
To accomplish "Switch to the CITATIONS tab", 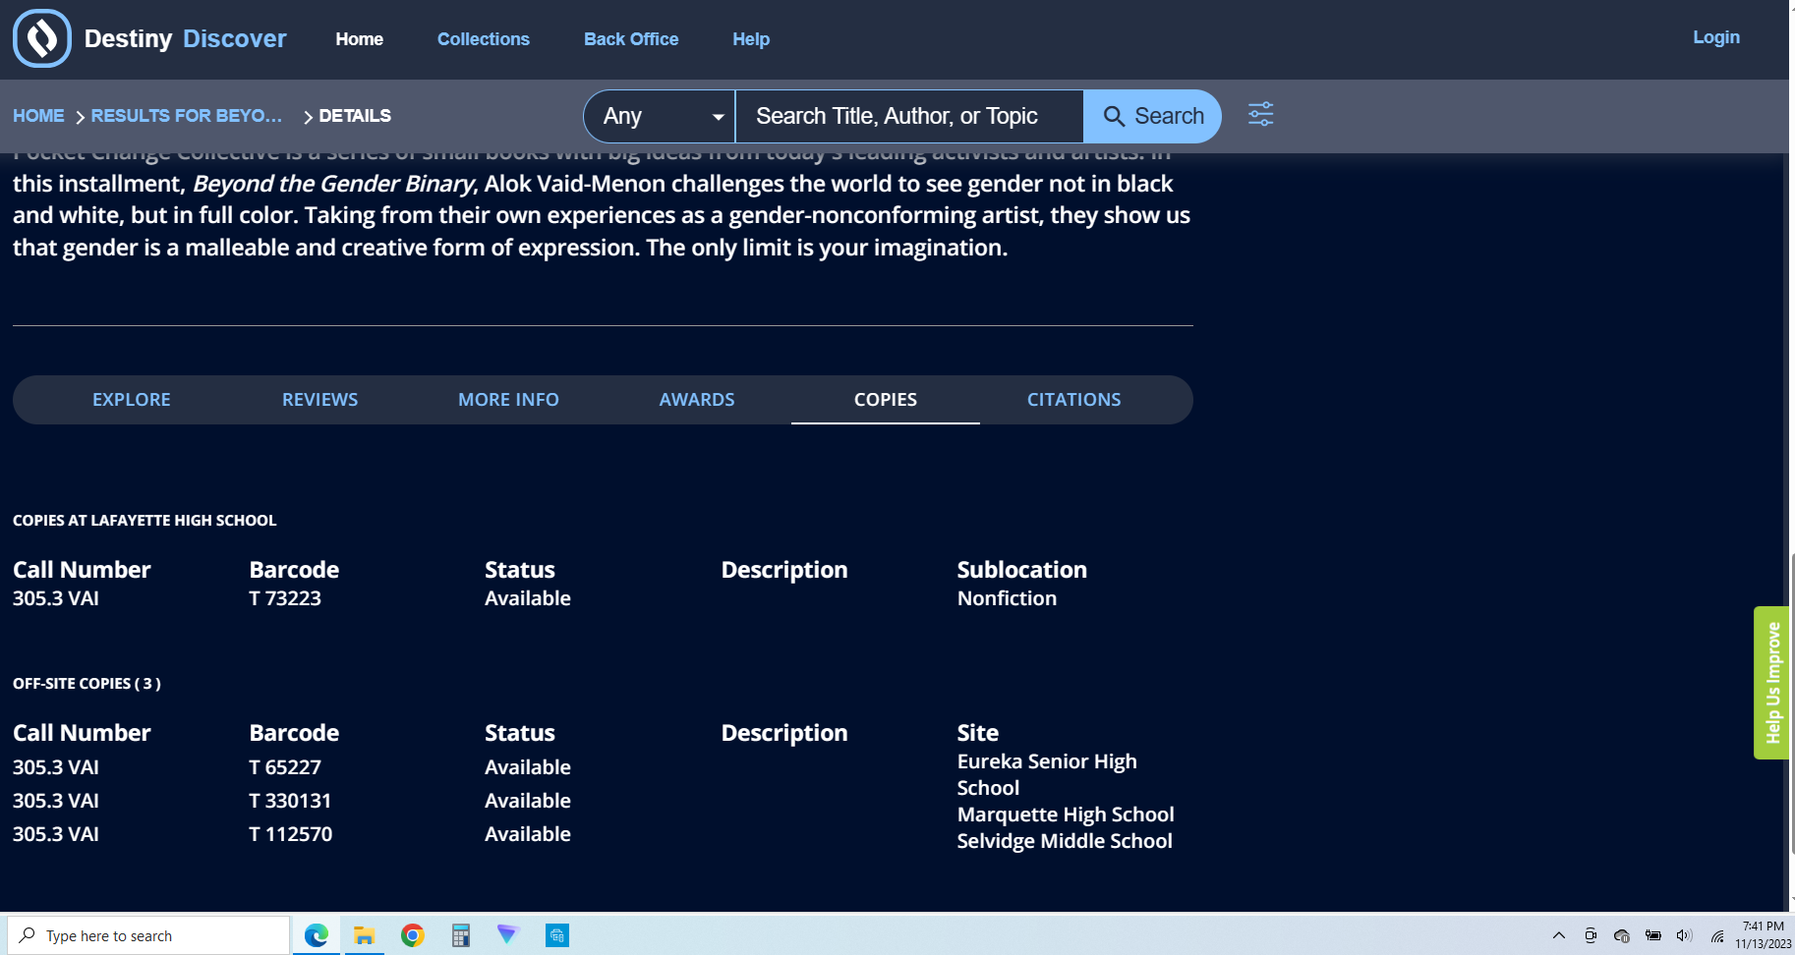I will [x=1074, y=400].
